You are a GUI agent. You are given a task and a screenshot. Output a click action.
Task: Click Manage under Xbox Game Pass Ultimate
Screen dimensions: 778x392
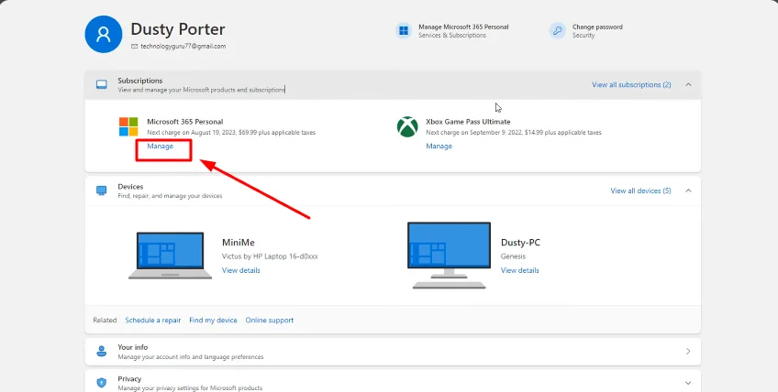coord(439,147)
